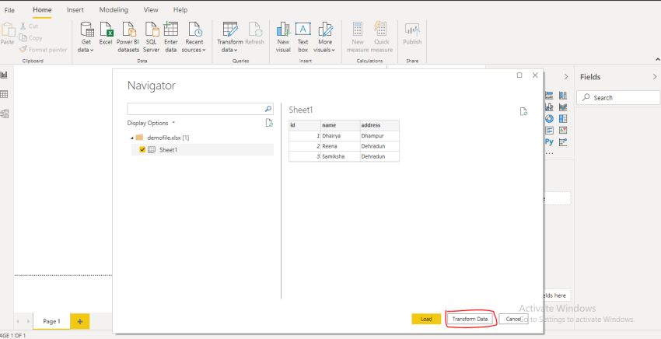Click the 'id' column header in preview
Viewport: 661px width, 339px height.
[x=305, y=125]
